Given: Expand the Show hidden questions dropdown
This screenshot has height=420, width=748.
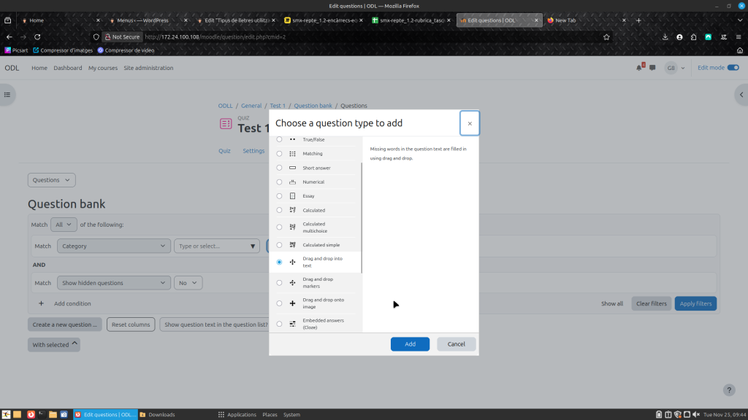Looking at the screenshot, I should 113,283.
